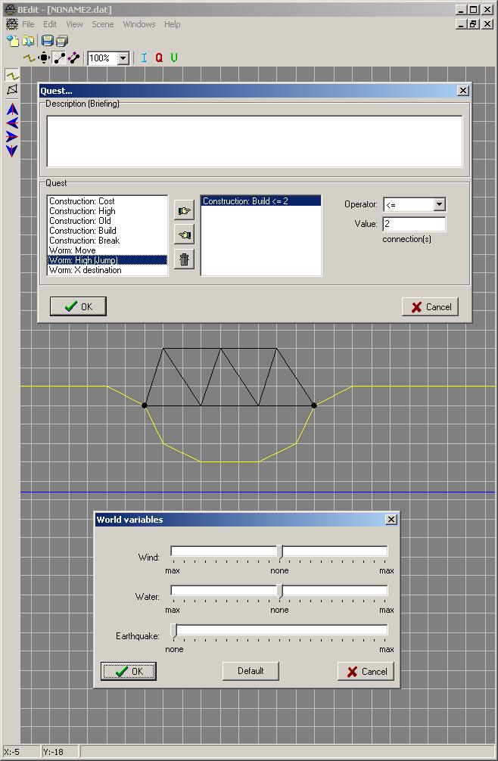Open World variables with green V icon
498x761 pixels.
click(x=174, y=58)
